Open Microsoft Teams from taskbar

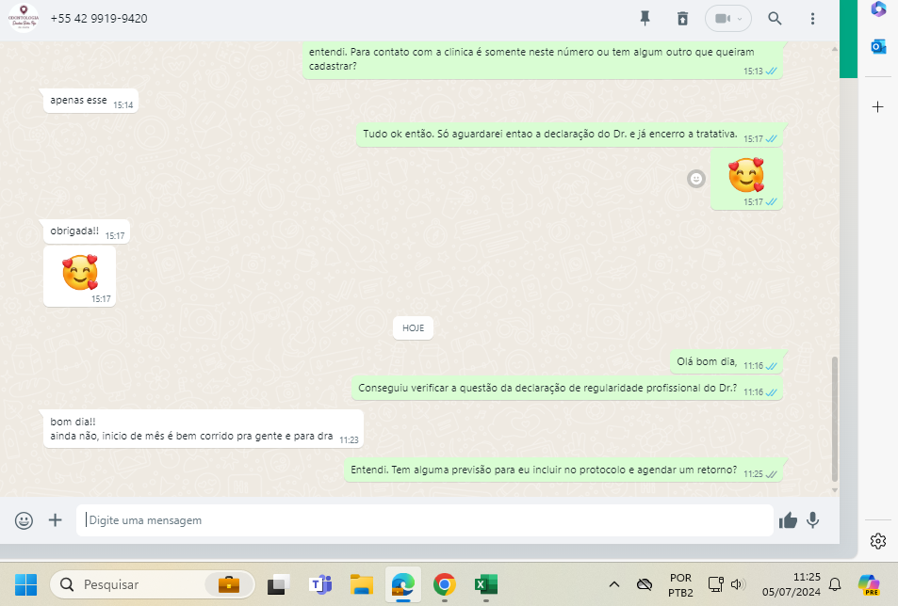pos(320,584)
